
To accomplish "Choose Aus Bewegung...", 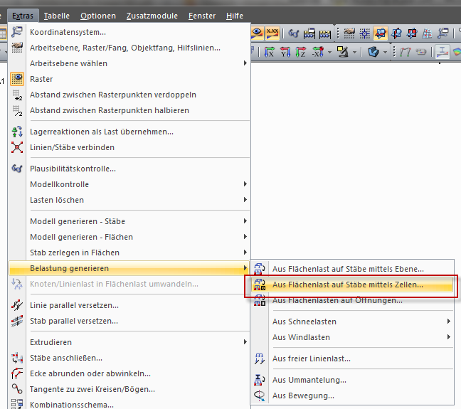I will pyautogui.click(x=352, y=395).
